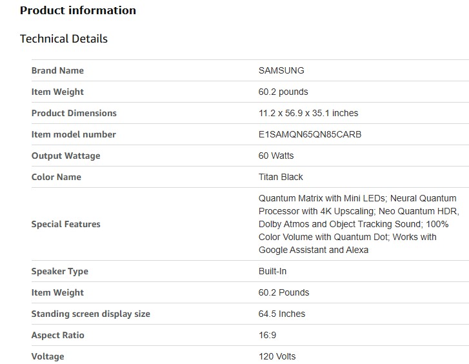The width and height of the screenshot is (469, 364).
Task: Click the Quantum Matrix features description text
Action: pyautogui.click(x=358, y=224)
